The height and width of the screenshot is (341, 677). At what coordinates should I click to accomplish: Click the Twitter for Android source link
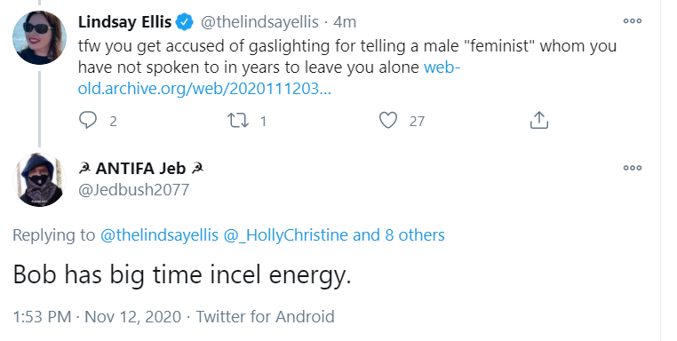pos(265,316)
